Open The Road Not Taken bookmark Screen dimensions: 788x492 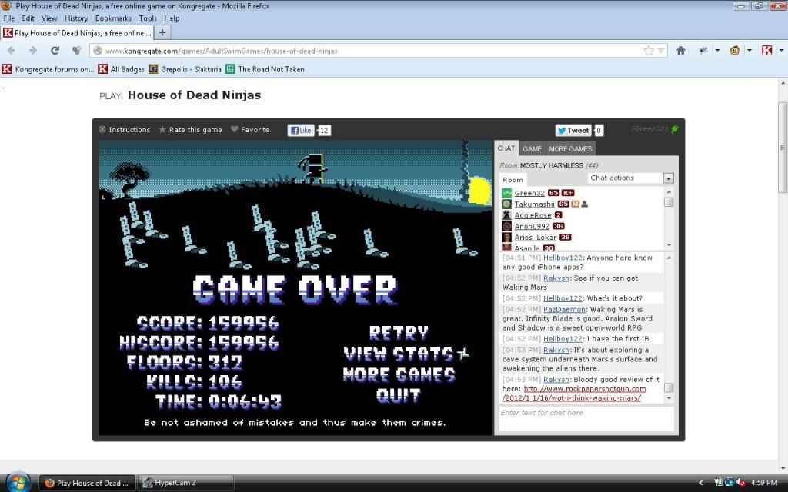[x=265, y=69]
